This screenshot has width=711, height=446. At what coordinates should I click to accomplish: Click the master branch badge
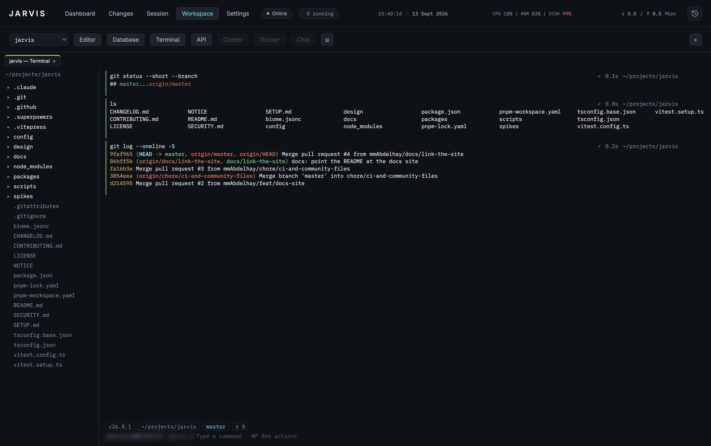[216, 427]
